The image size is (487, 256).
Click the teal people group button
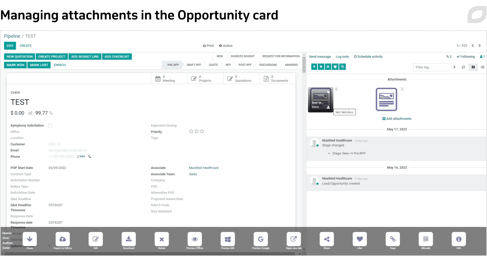[335, 67]
